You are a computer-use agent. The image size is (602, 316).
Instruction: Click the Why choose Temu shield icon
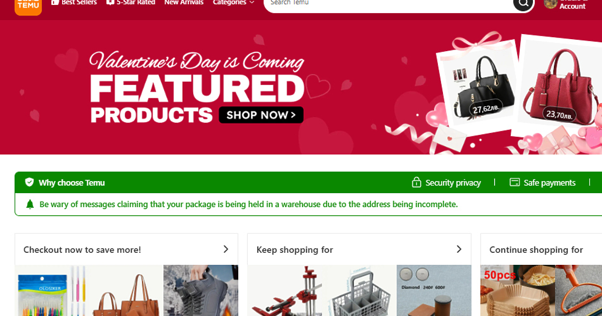[x=30, y=182]
